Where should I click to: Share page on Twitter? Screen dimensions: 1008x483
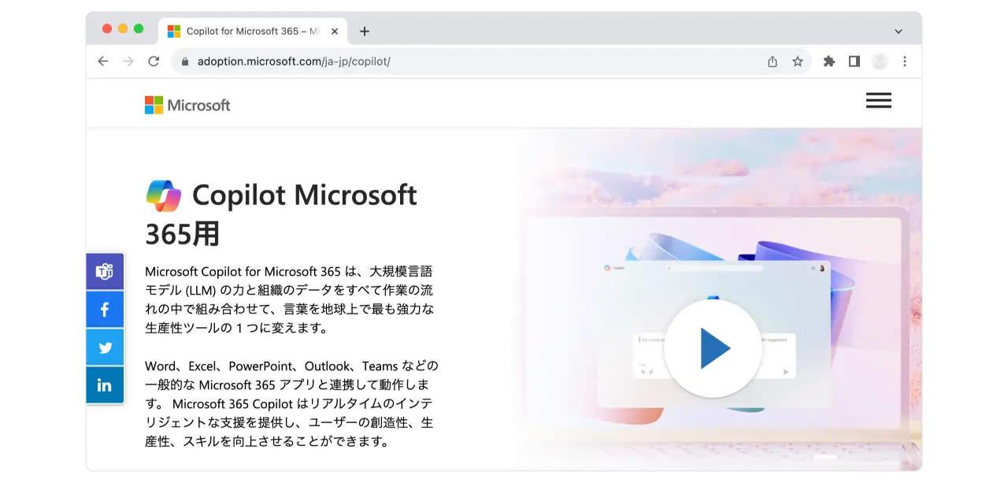(105, 347)
